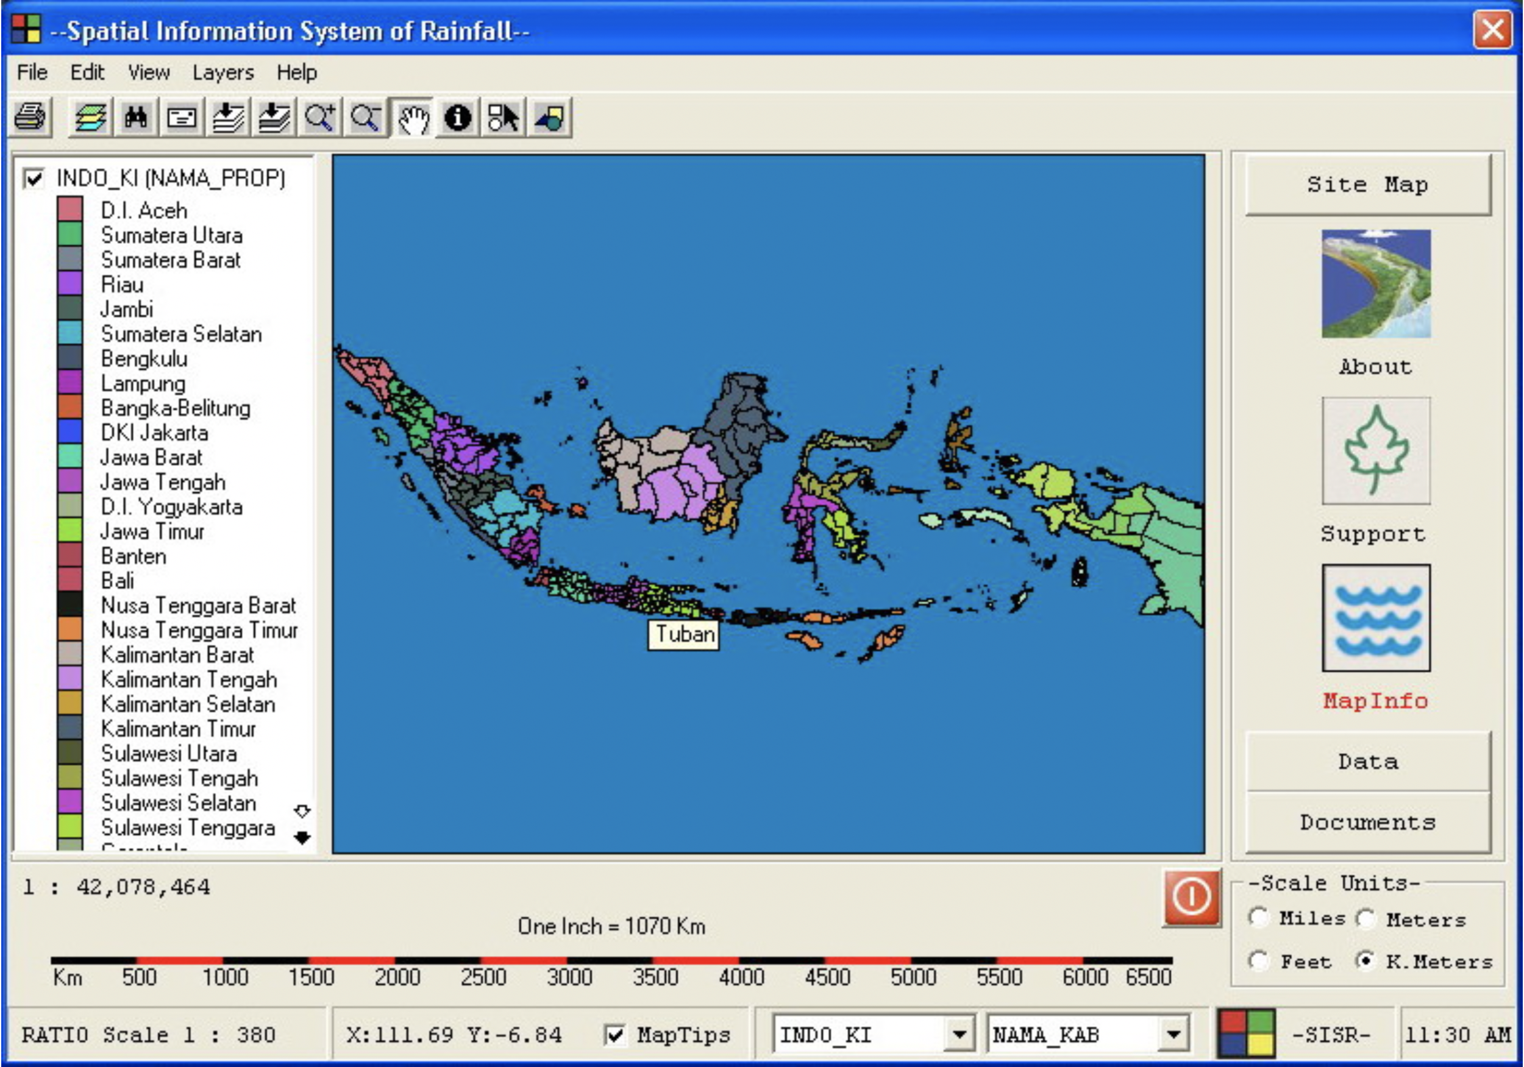Open layer control stacked layers icon

pos(90,118)
